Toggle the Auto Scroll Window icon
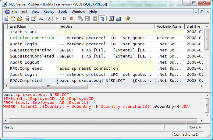213x140 pixels. click(102, 19)
